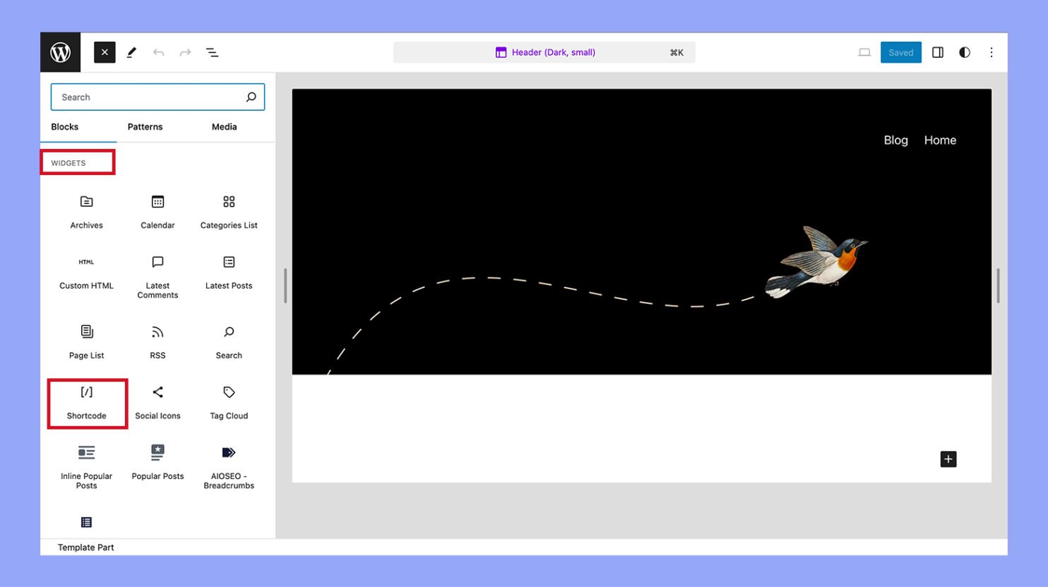This screenshot has height=587, width=1048.
Task: Click the WordPress logo
Action: (x=61, y=52)
